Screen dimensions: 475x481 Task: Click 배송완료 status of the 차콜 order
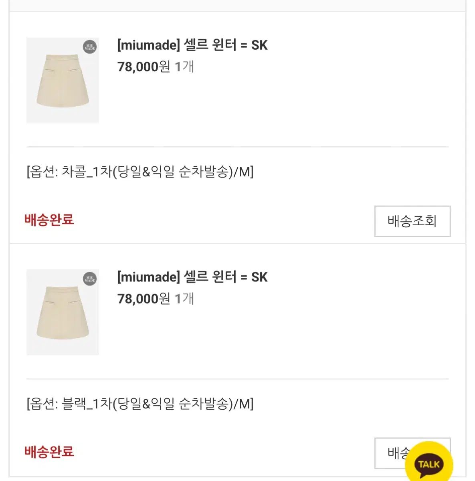point(49,220)
